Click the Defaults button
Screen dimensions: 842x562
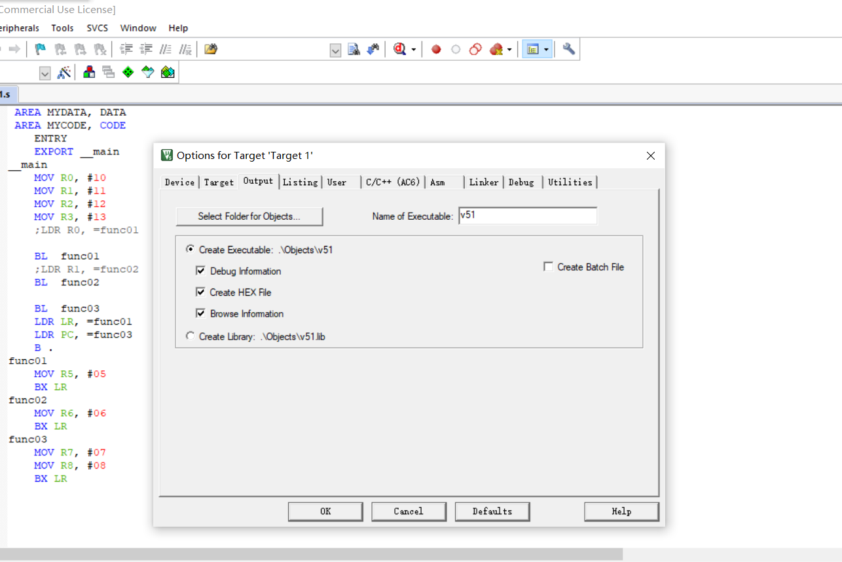[x=492, y=512]
